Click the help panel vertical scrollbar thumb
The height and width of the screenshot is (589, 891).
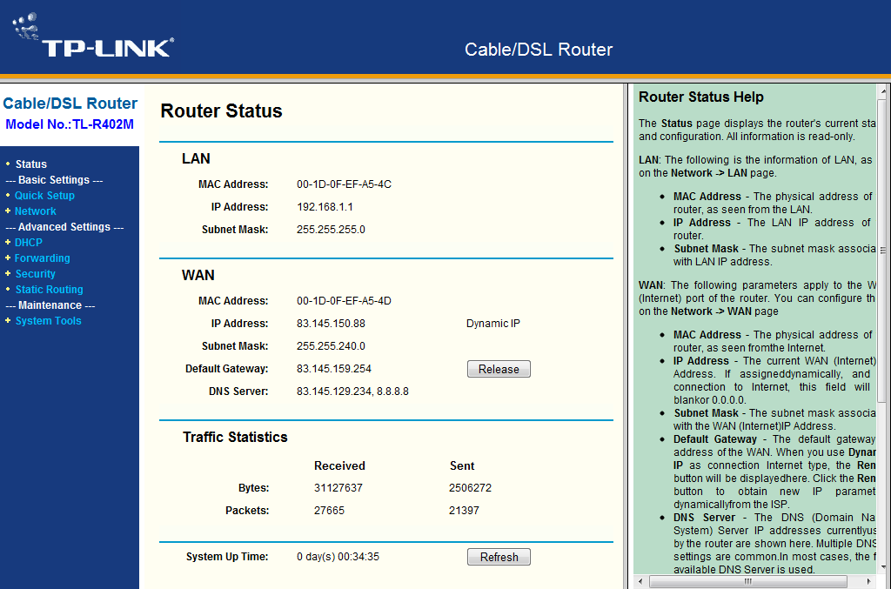[883, 250]
